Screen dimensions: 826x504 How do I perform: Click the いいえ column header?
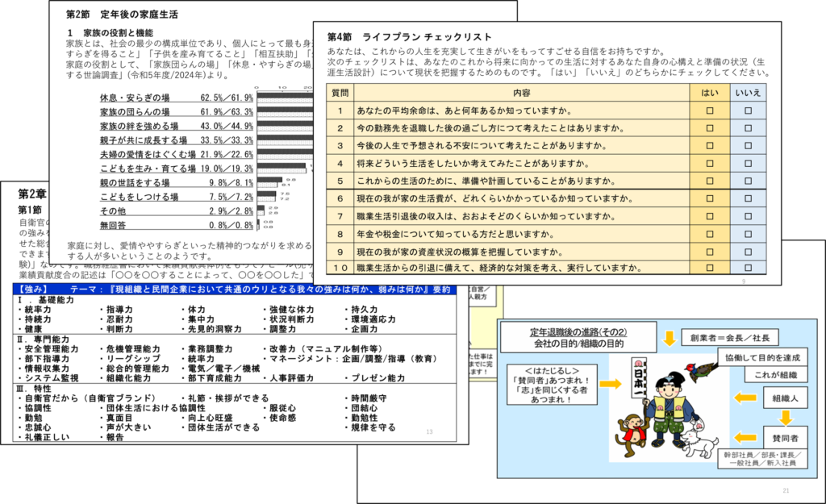tap(748, 93)
